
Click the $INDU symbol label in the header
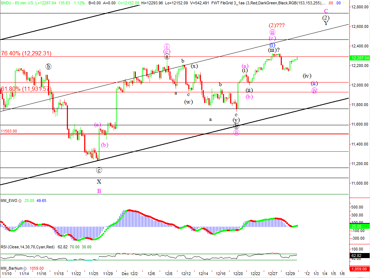7,3
